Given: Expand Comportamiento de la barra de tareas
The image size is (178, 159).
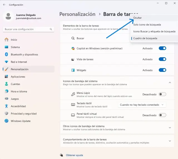Looking at the screenshot, I should coord(170,141).
